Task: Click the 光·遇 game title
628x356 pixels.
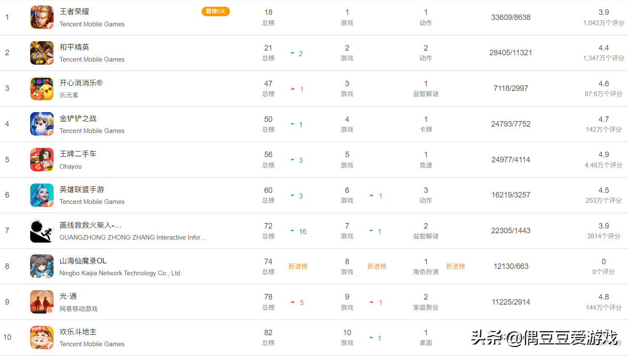Action: point(68,296)
